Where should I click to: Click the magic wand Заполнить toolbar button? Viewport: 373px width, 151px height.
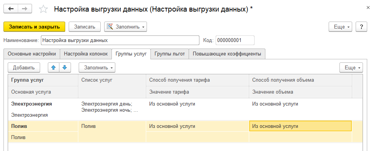[126, 27]
